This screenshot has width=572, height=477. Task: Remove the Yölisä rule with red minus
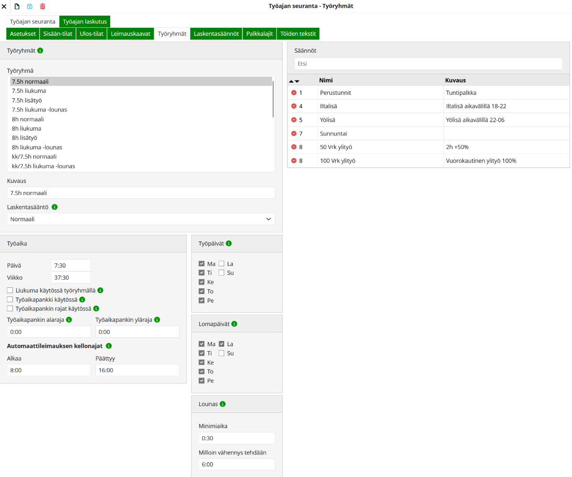coord(294,120)
